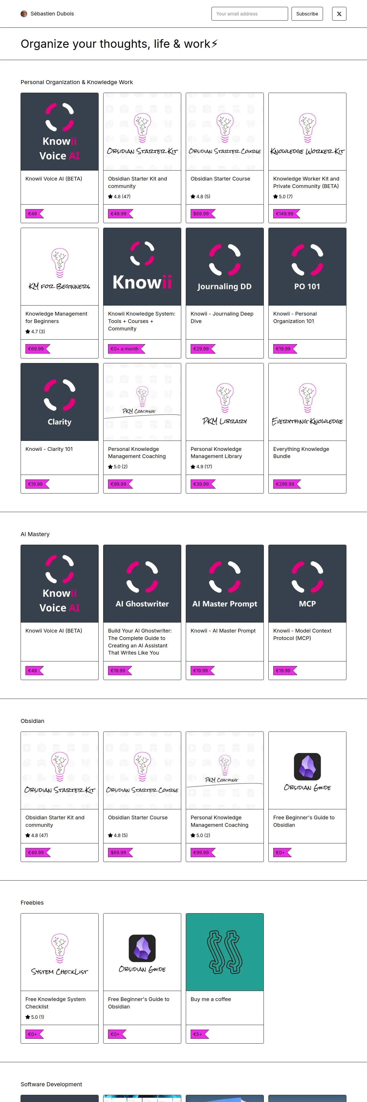Open the System Checklist lightbulb thumbnail
The height and width of the screenshot is (1102, 367).
click(59, 952)
